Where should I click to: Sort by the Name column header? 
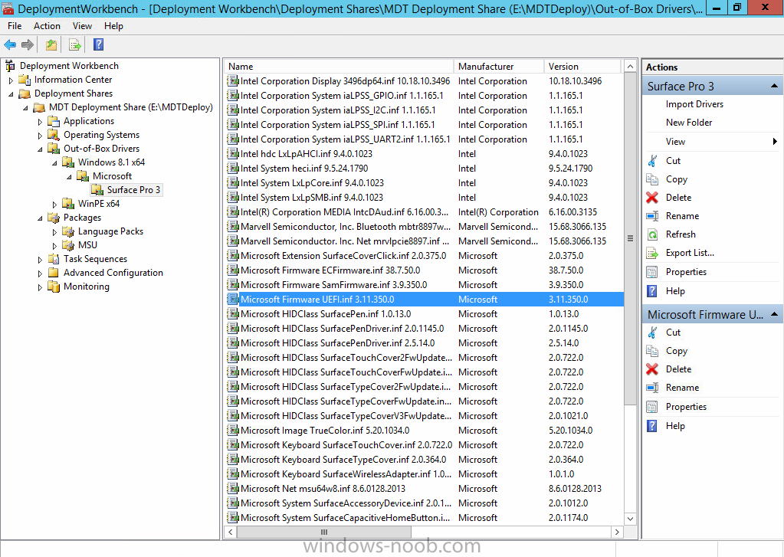coord(339,67)
